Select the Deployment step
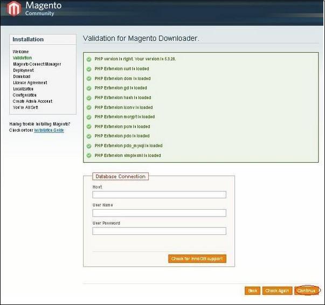 pos(23,70)
